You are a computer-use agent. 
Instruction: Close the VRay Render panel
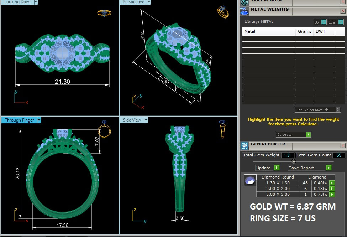[x=343, y=2]
